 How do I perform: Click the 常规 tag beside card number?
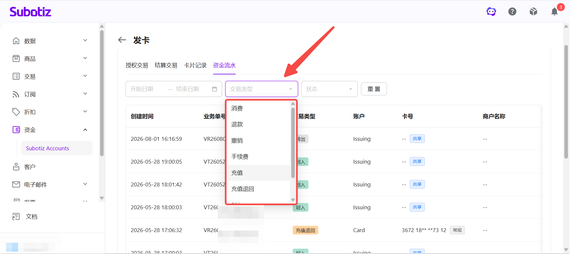pos(457,230)
